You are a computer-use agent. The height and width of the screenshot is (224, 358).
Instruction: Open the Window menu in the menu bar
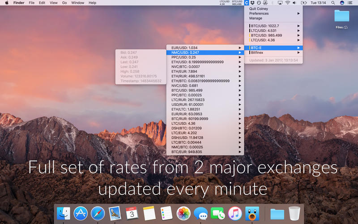pos(77,3)
